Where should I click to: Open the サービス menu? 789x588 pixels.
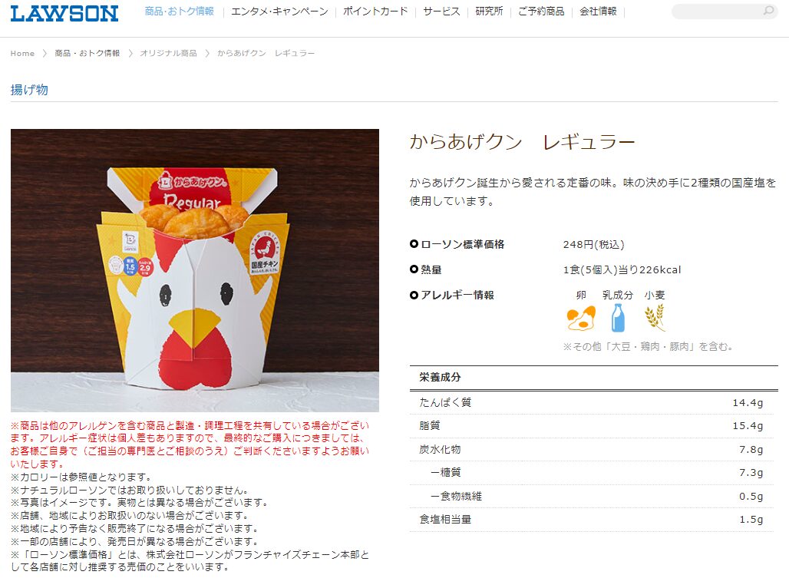(x=441, y=11)
